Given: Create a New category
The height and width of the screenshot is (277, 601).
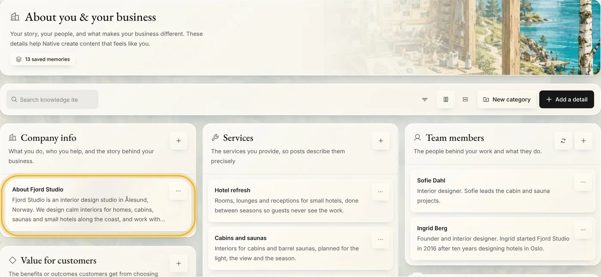Looking at the screenshot, I should [507, 99].
